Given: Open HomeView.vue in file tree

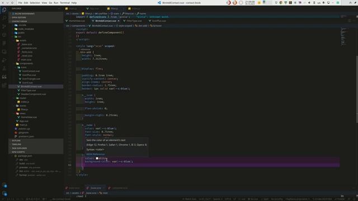Looking at the screenshot, I should click(36, 117).
